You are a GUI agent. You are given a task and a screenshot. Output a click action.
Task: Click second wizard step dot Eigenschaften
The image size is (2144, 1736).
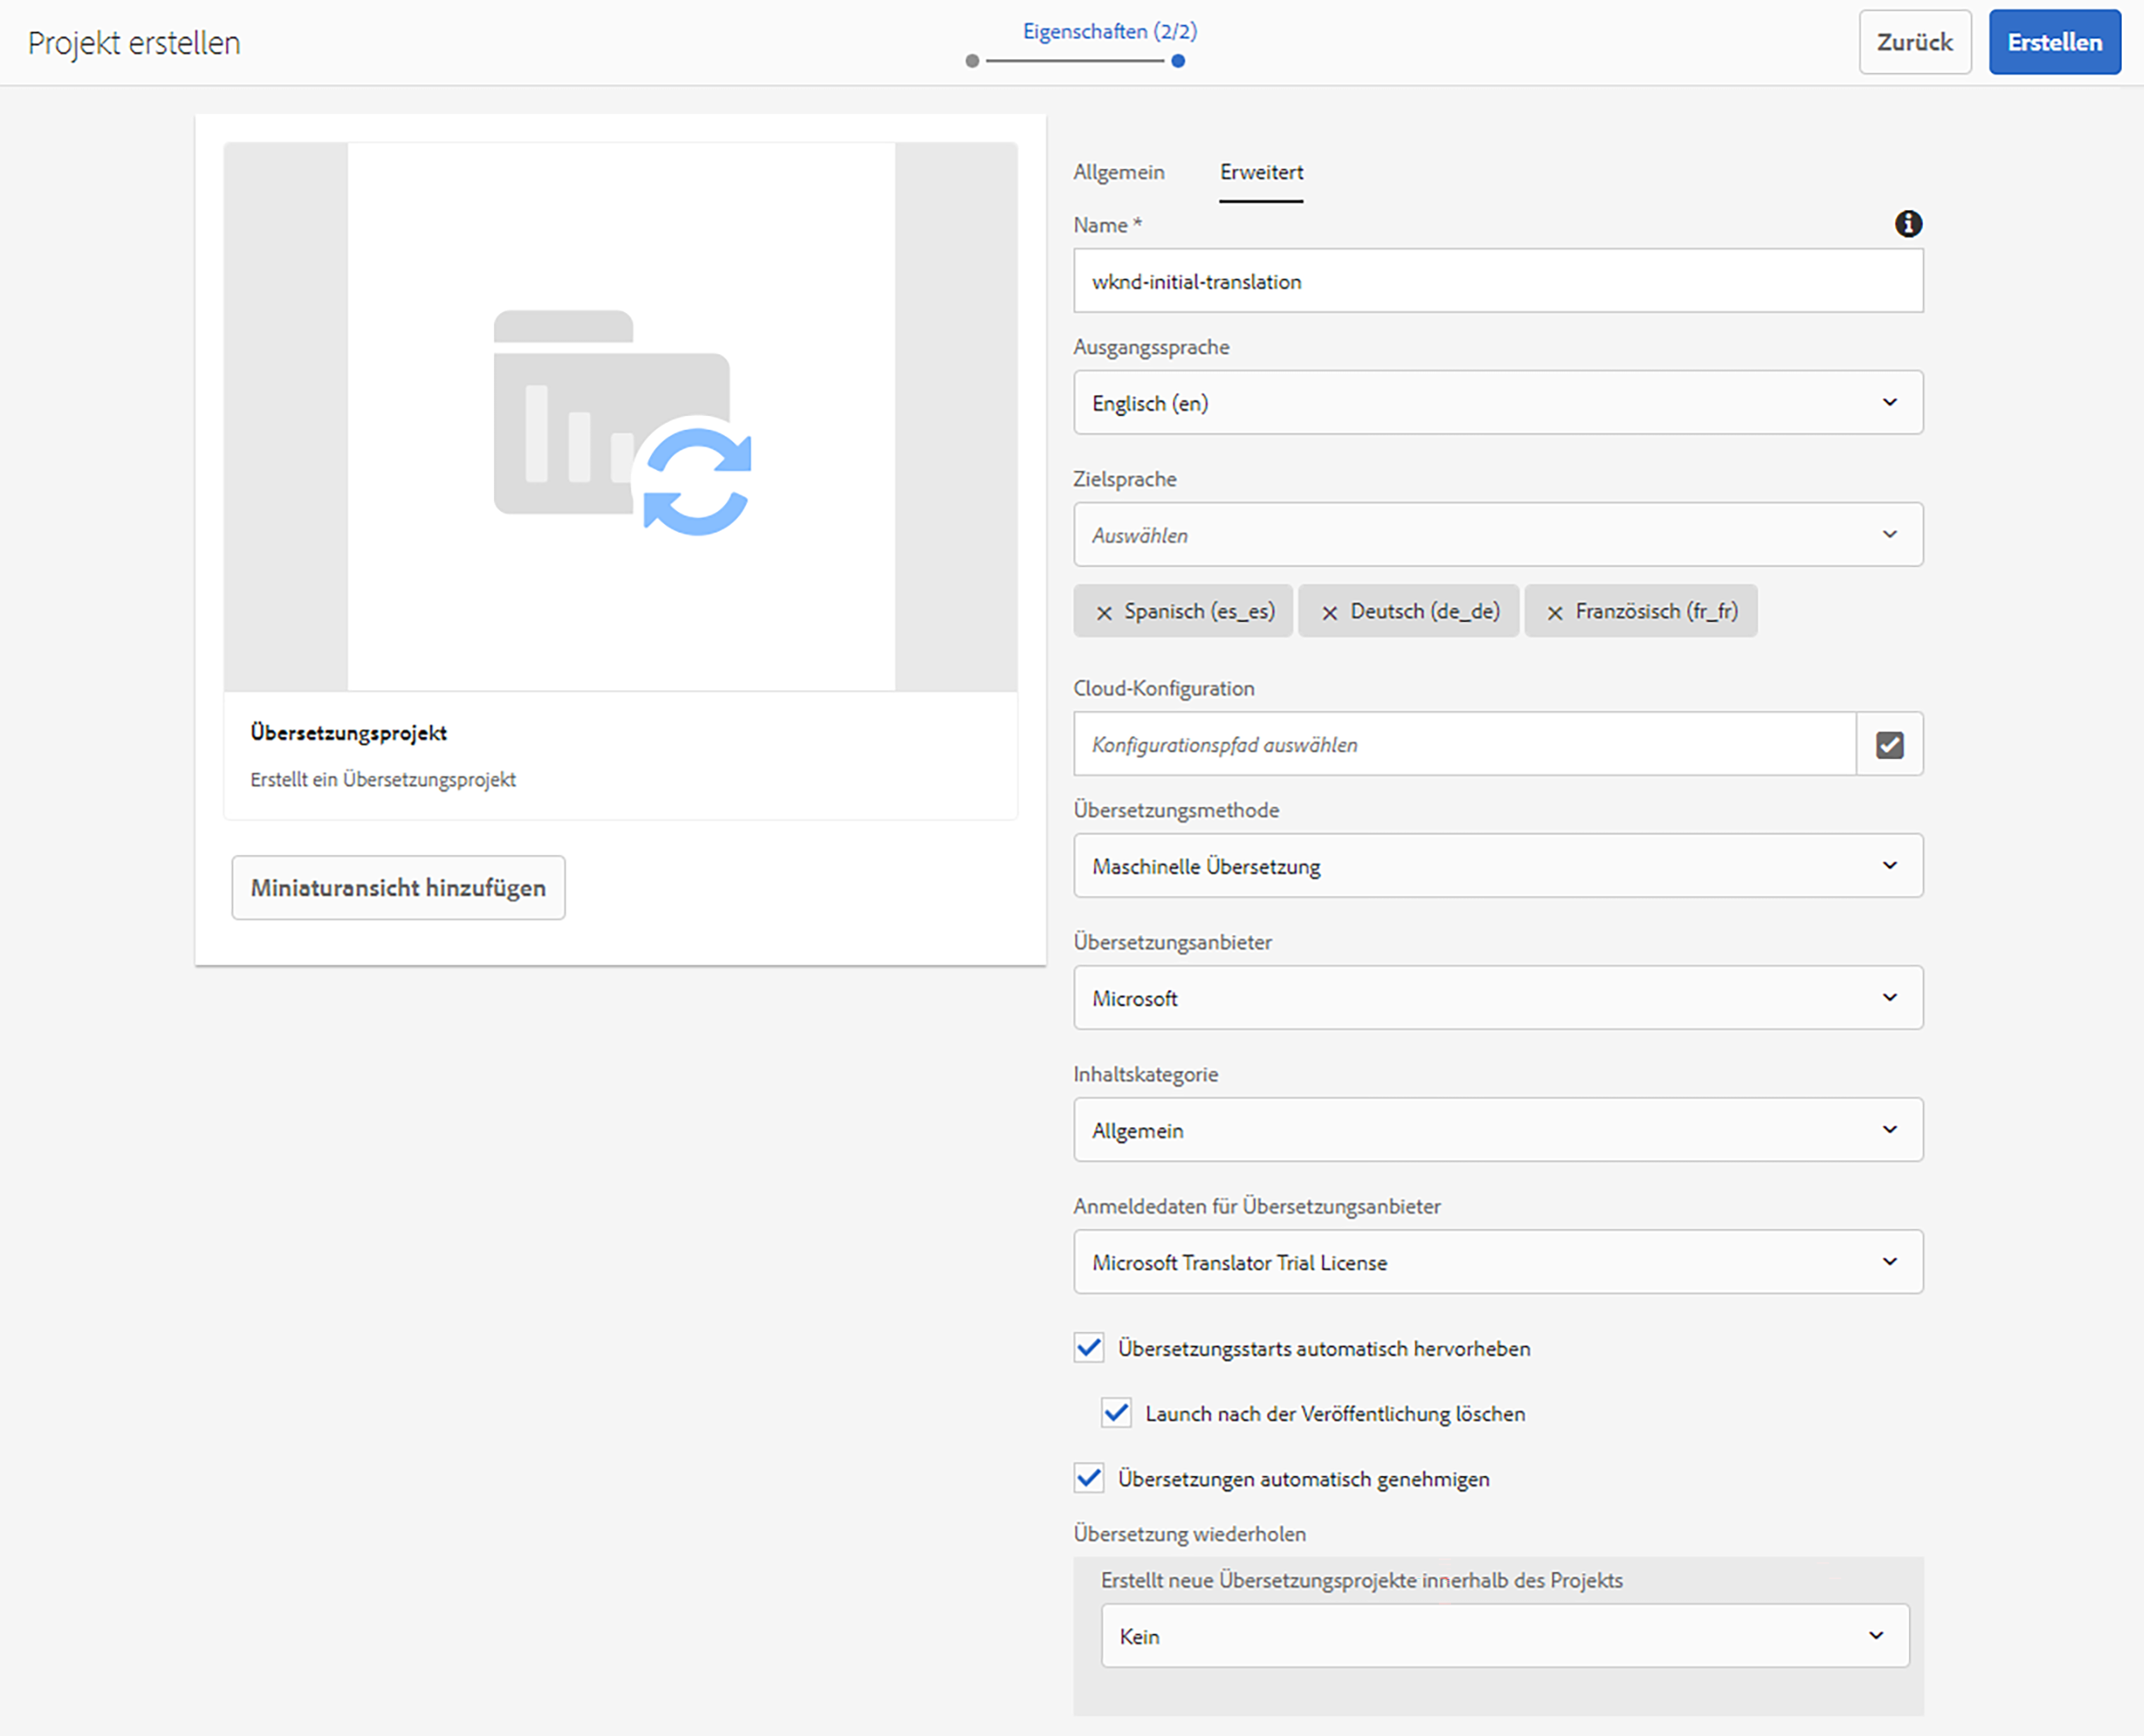click(1178, 61)
